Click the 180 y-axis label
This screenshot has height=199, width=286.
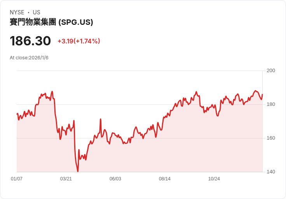coord(271,104)
